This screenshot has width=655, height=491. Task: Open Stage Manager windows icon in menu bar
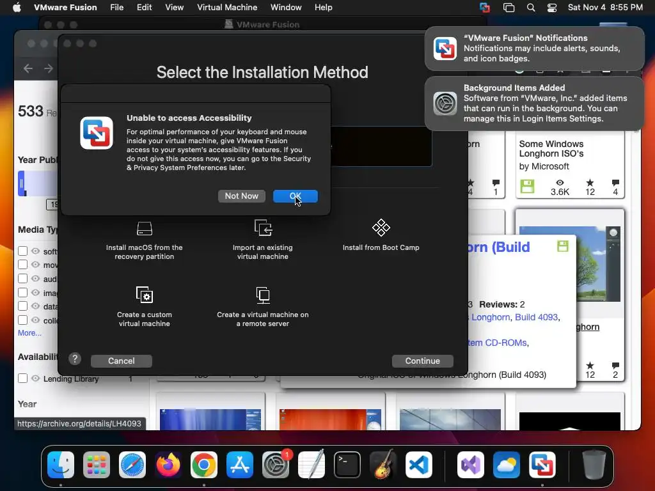click(509, 8)
